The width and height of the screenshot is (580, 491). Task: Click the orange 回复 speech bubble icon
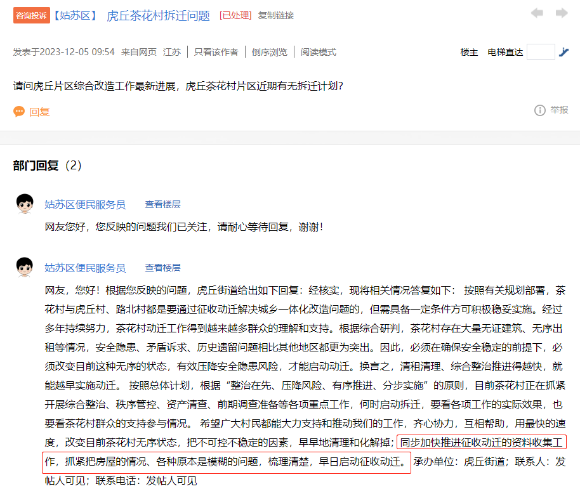pyautogui.click(x=19, y=112)
